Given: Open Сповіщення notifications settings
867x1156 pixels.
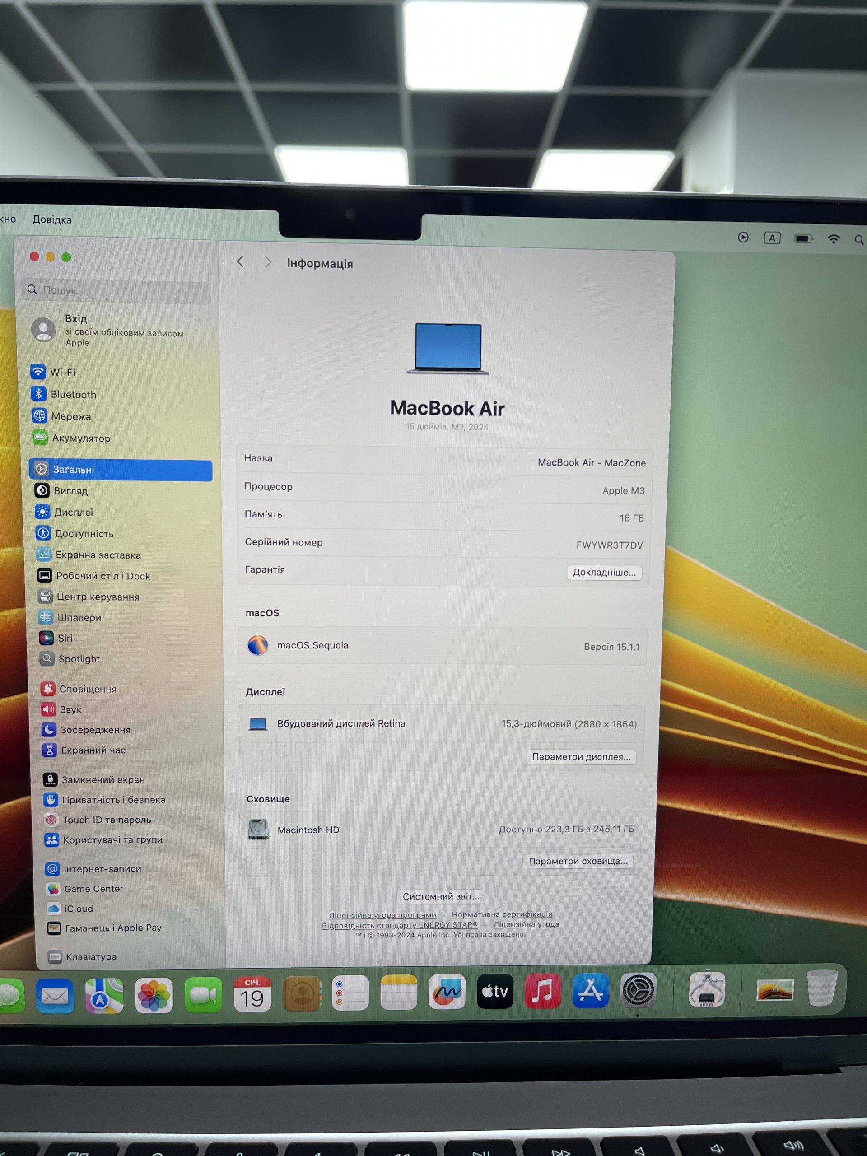Looking at the screenshot, I should click(x=79, y=689).
